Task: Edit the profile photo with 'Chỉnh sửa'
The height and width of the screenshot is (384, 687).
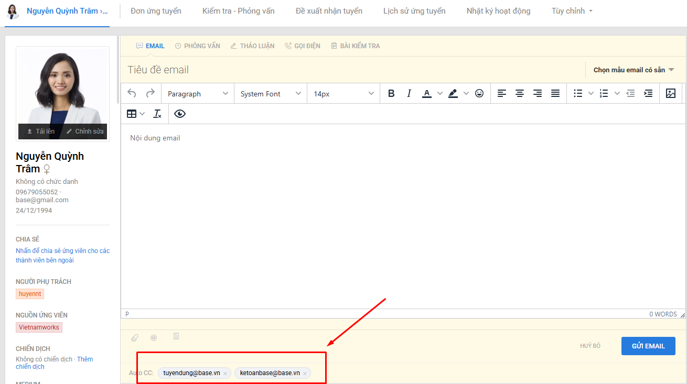Action: (x=84, y=131)
